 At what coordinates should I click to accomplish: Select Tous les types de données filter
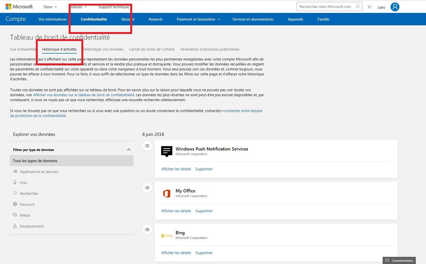click(72, 161)
